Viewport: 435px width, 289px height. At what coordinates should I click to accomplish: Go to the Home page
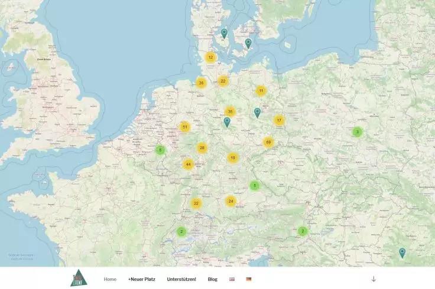pos(110,279)
